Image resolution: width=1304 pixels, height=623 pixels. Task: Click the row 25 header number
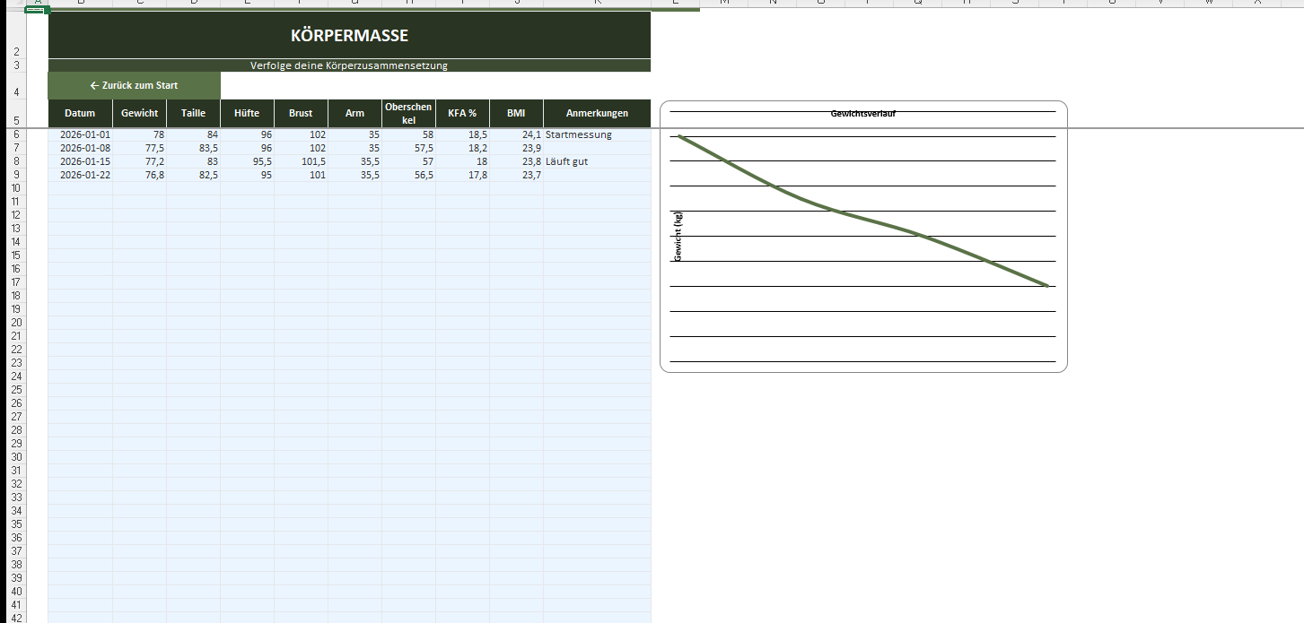14,390
